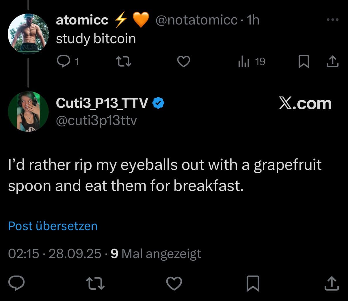Reply to the grapefruit spoon post
This screenshot has width=348, height=301.
[x=16, y=283]
